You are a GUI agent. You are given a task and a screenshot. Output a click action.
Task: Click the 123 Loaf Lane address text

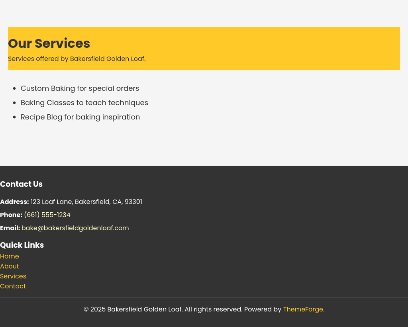86,202
